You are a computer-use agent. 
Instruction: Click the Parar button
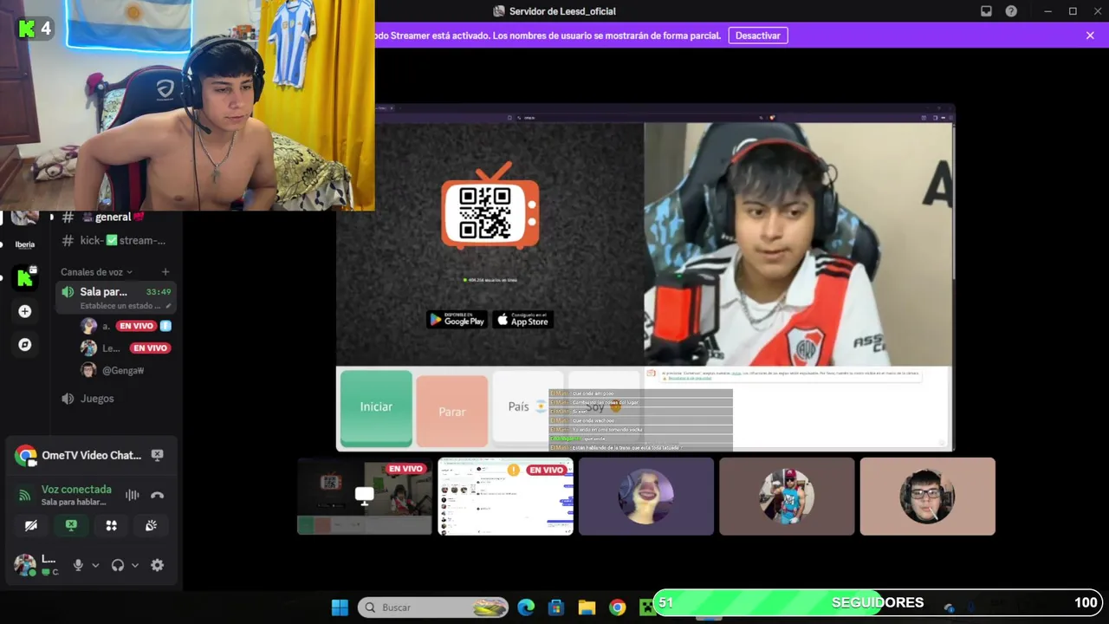[x=451, y=411]
